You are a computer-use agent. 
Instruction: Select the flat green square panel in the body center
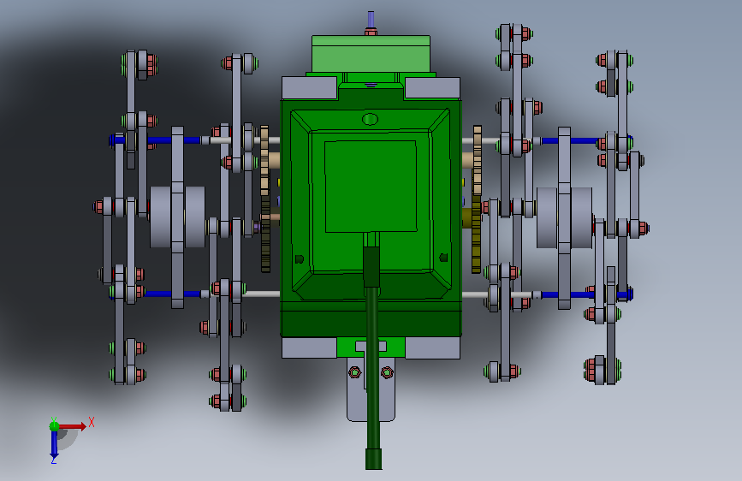click(371, 186)
